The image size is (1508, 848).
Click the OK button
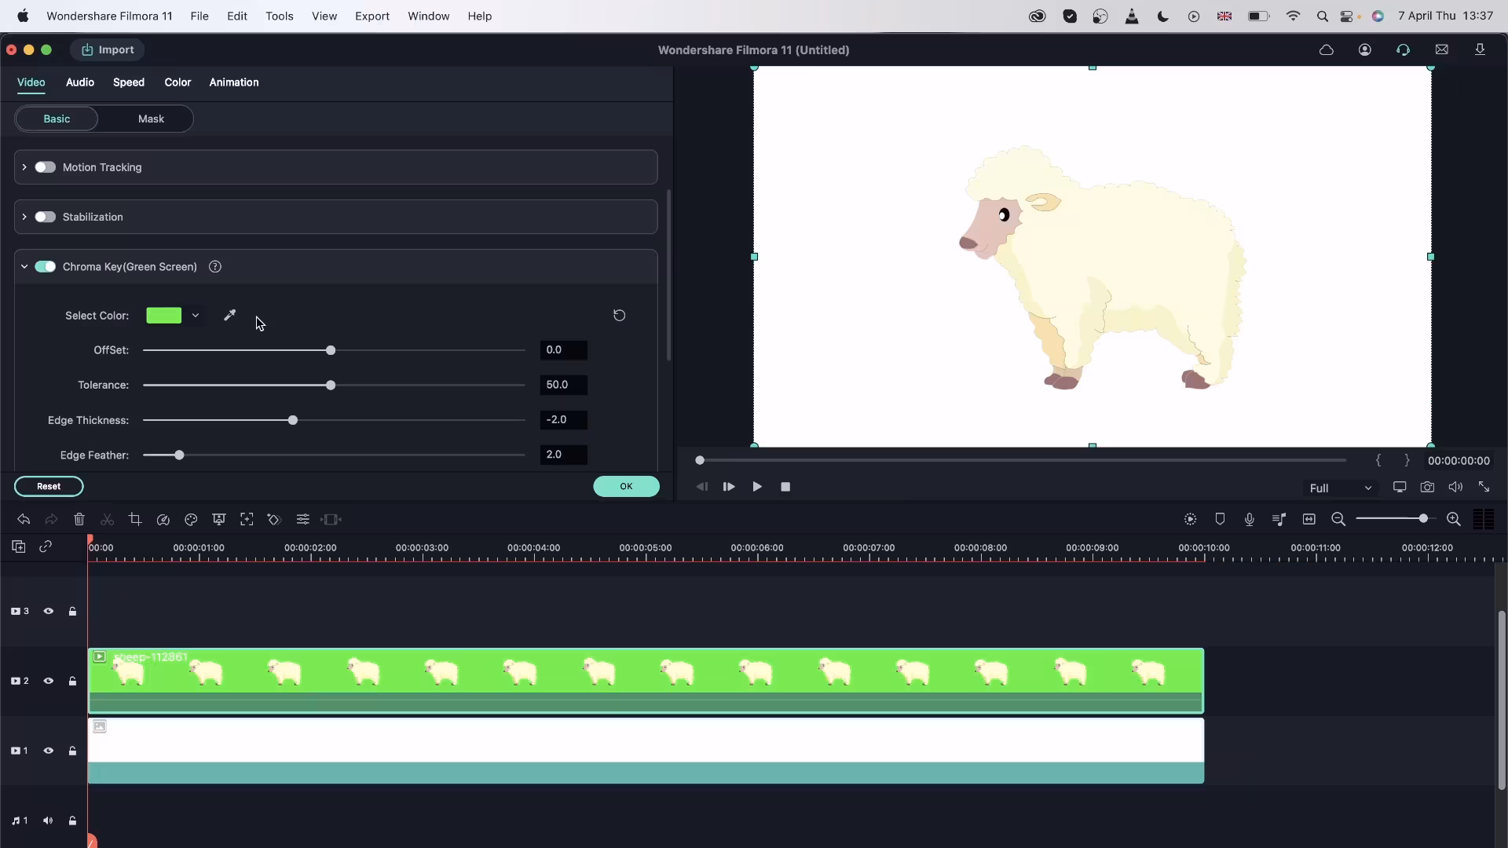click(626, 486)
